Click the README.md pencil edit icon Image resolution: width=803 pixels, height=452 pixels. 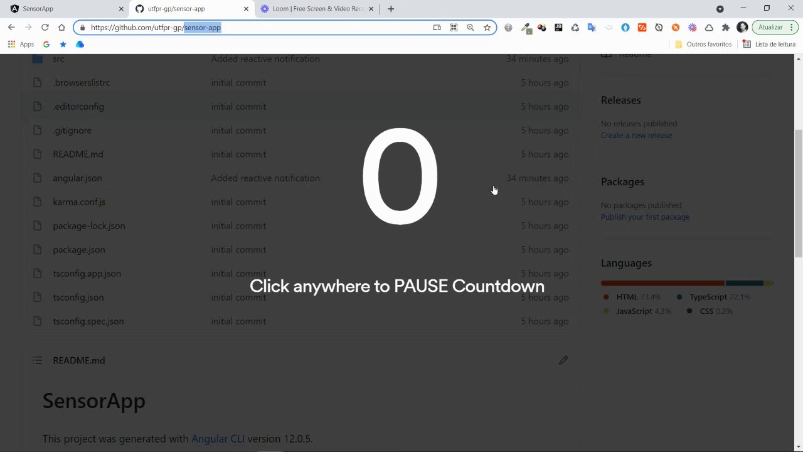(563, 360)
